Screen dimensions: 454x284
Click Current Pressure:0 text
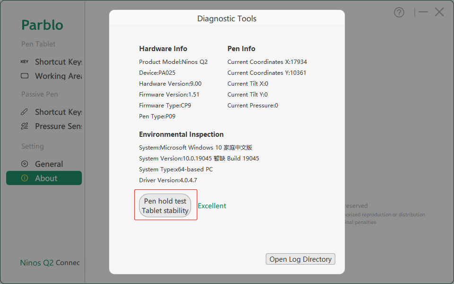[253, 106]
